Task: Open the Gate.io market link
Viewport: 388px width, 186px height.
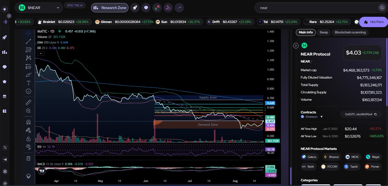Action: [x=310, y=157]
